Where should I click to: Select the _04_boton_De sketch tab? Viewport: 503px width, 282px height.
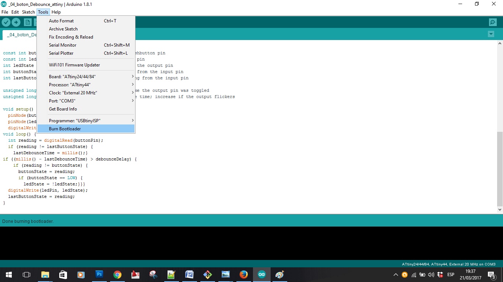20,35
